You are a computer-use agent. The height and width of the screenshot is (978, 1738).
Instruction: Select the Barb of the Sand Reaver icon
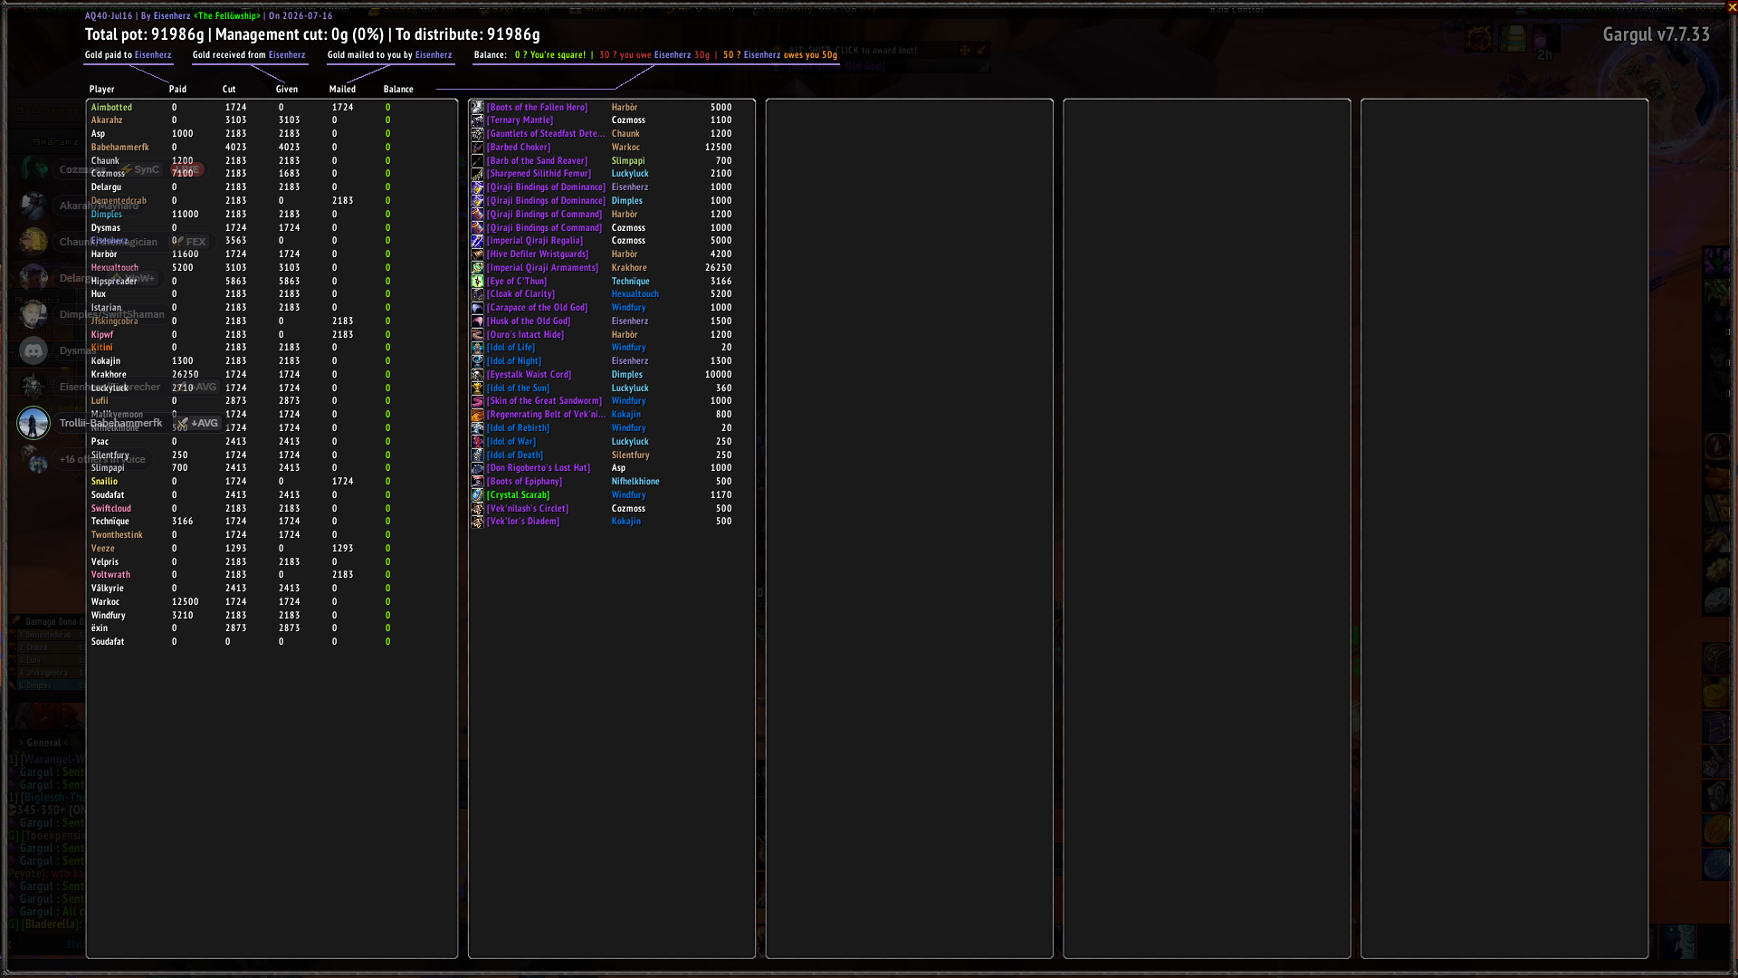477,160
